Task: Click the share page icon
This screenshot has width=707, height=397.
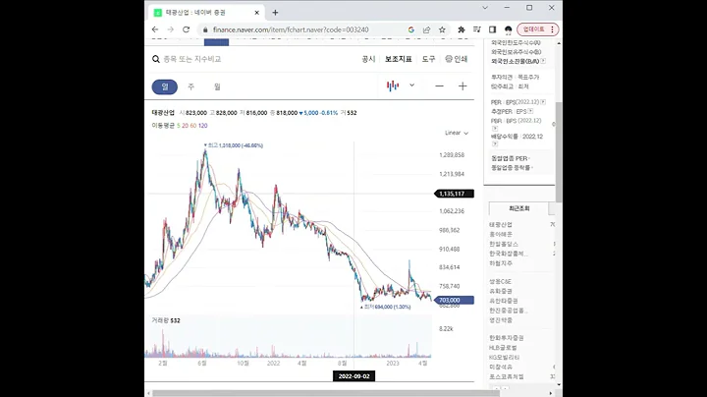Action: click(426, 29)
